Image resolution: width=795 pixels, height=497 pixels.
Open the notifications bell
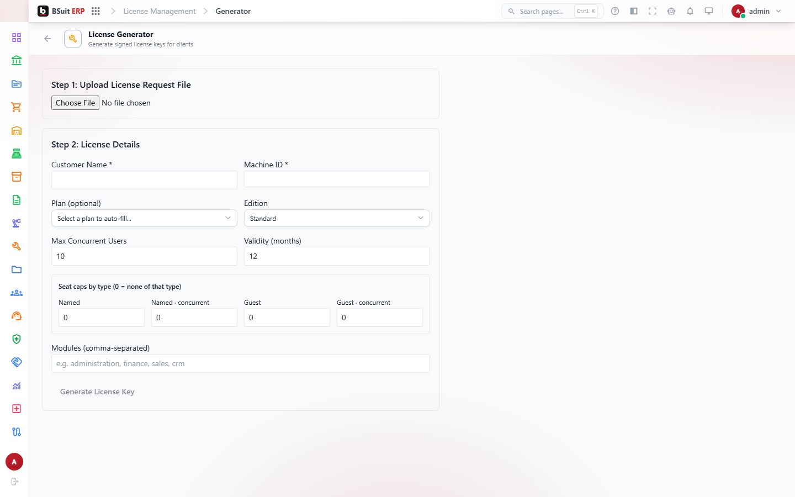pyautogui.click(x=690, y=11)
